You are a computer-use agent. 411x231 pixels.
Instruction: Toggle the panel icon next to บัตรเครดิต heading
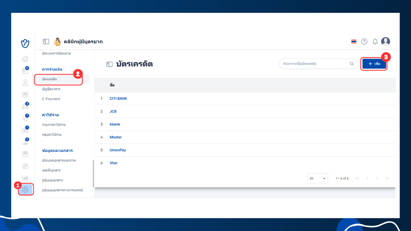(x=109, y=64)
